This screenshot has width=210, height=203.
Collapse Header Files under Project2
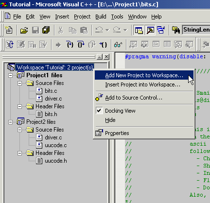(19, 153)
